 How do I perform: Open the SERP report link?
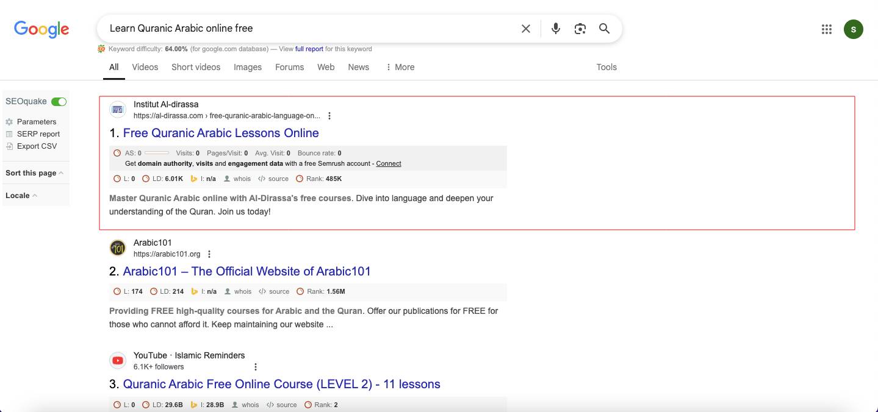(38, 134)
